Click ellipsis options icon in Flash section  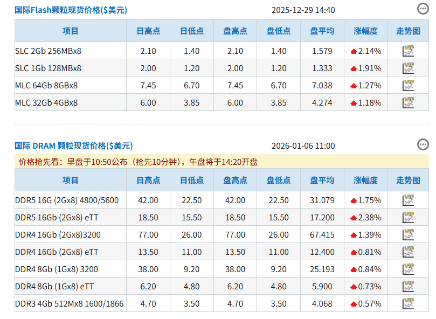click(422, 9)
